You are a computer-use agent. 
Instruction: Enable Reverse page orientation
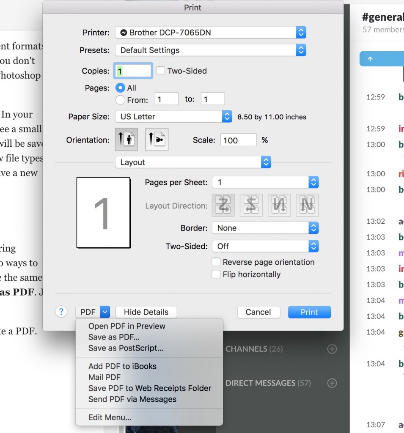pos(216,262)
